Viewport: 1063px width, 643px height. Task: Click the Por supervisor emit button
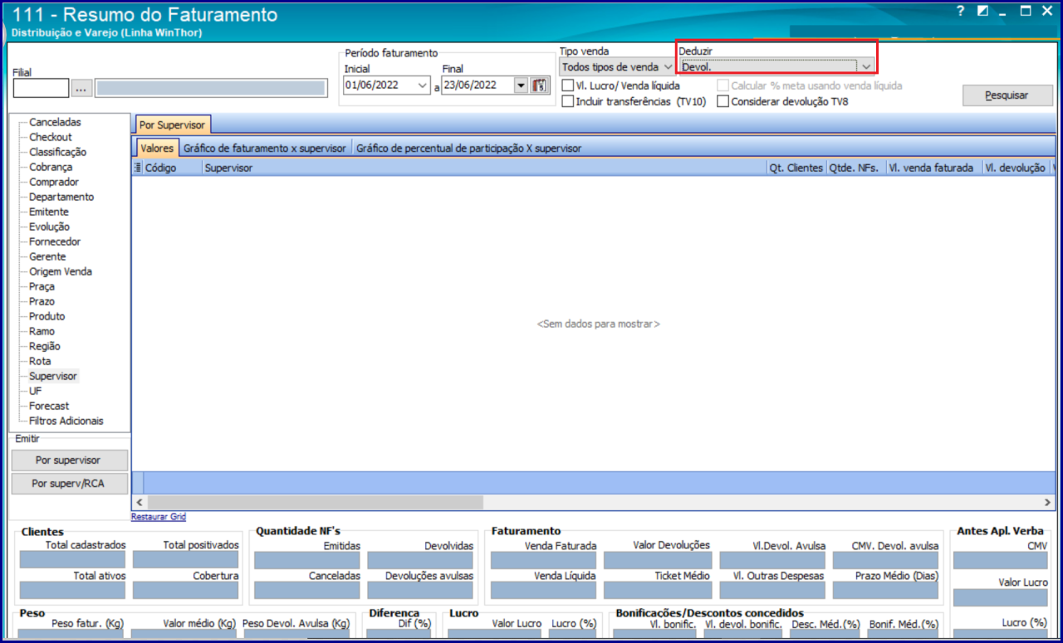click(x=70, y=460)
